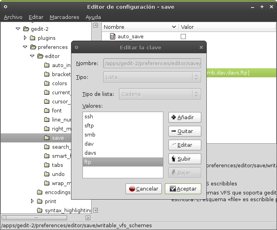Open the Editar menu

(36, 17)
